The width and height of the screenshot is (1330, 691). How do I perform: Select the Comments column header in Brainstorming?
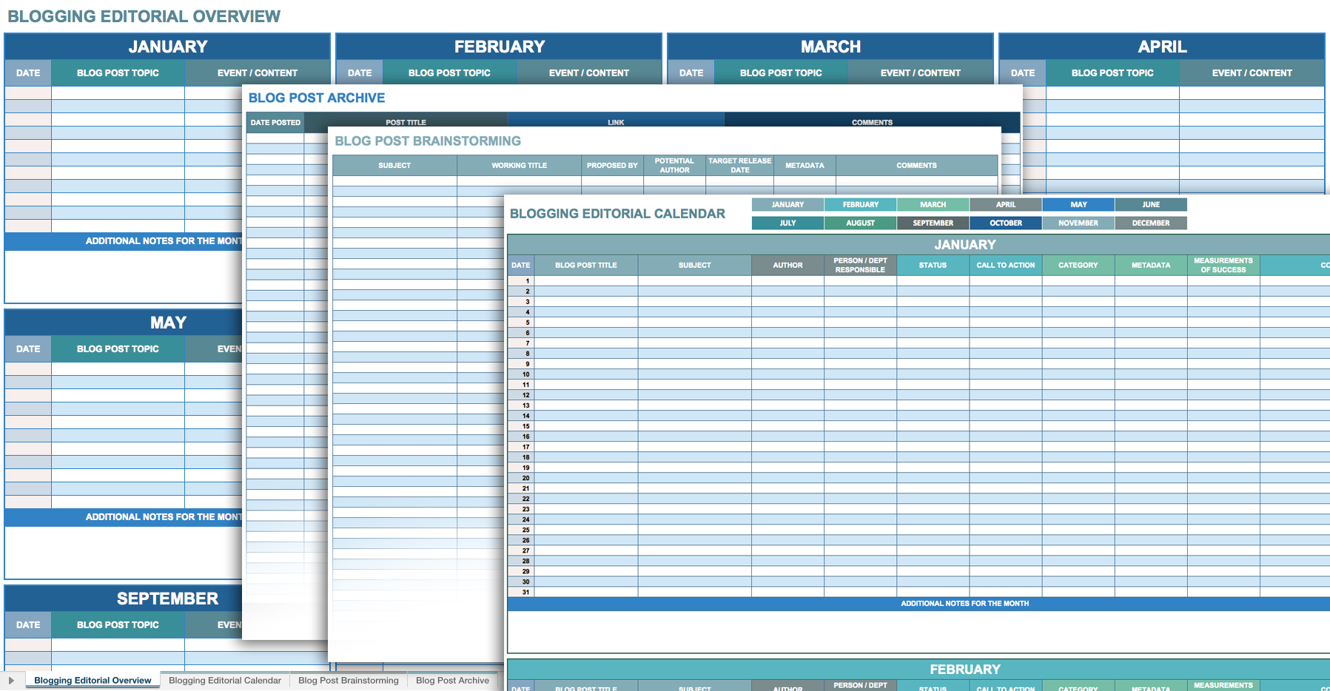pos(916,166)
